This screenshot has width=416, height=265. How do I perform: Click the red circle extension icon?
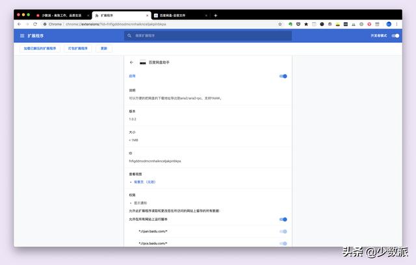click(x=369, y=24)
